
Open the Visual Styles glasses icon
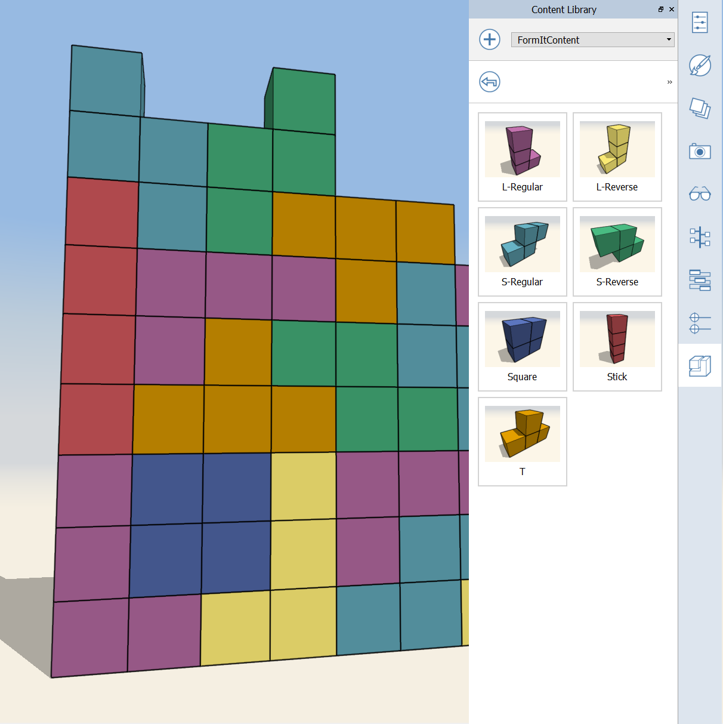pos(700,194)
